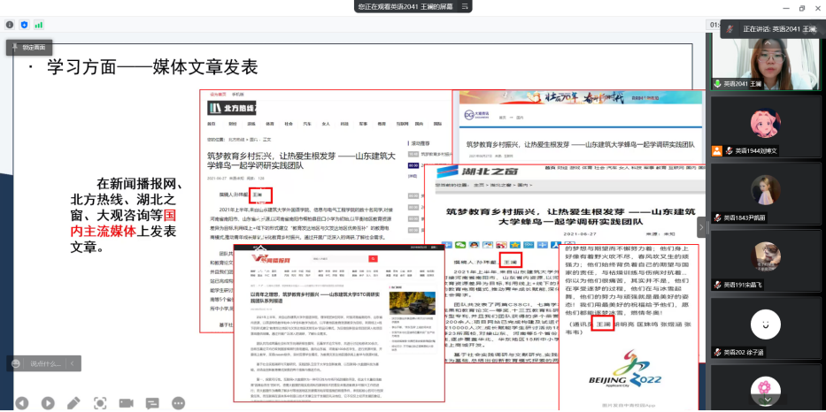Restore down the meeting window
Screen dimensions: 826x412
click(x=802, y=8)
